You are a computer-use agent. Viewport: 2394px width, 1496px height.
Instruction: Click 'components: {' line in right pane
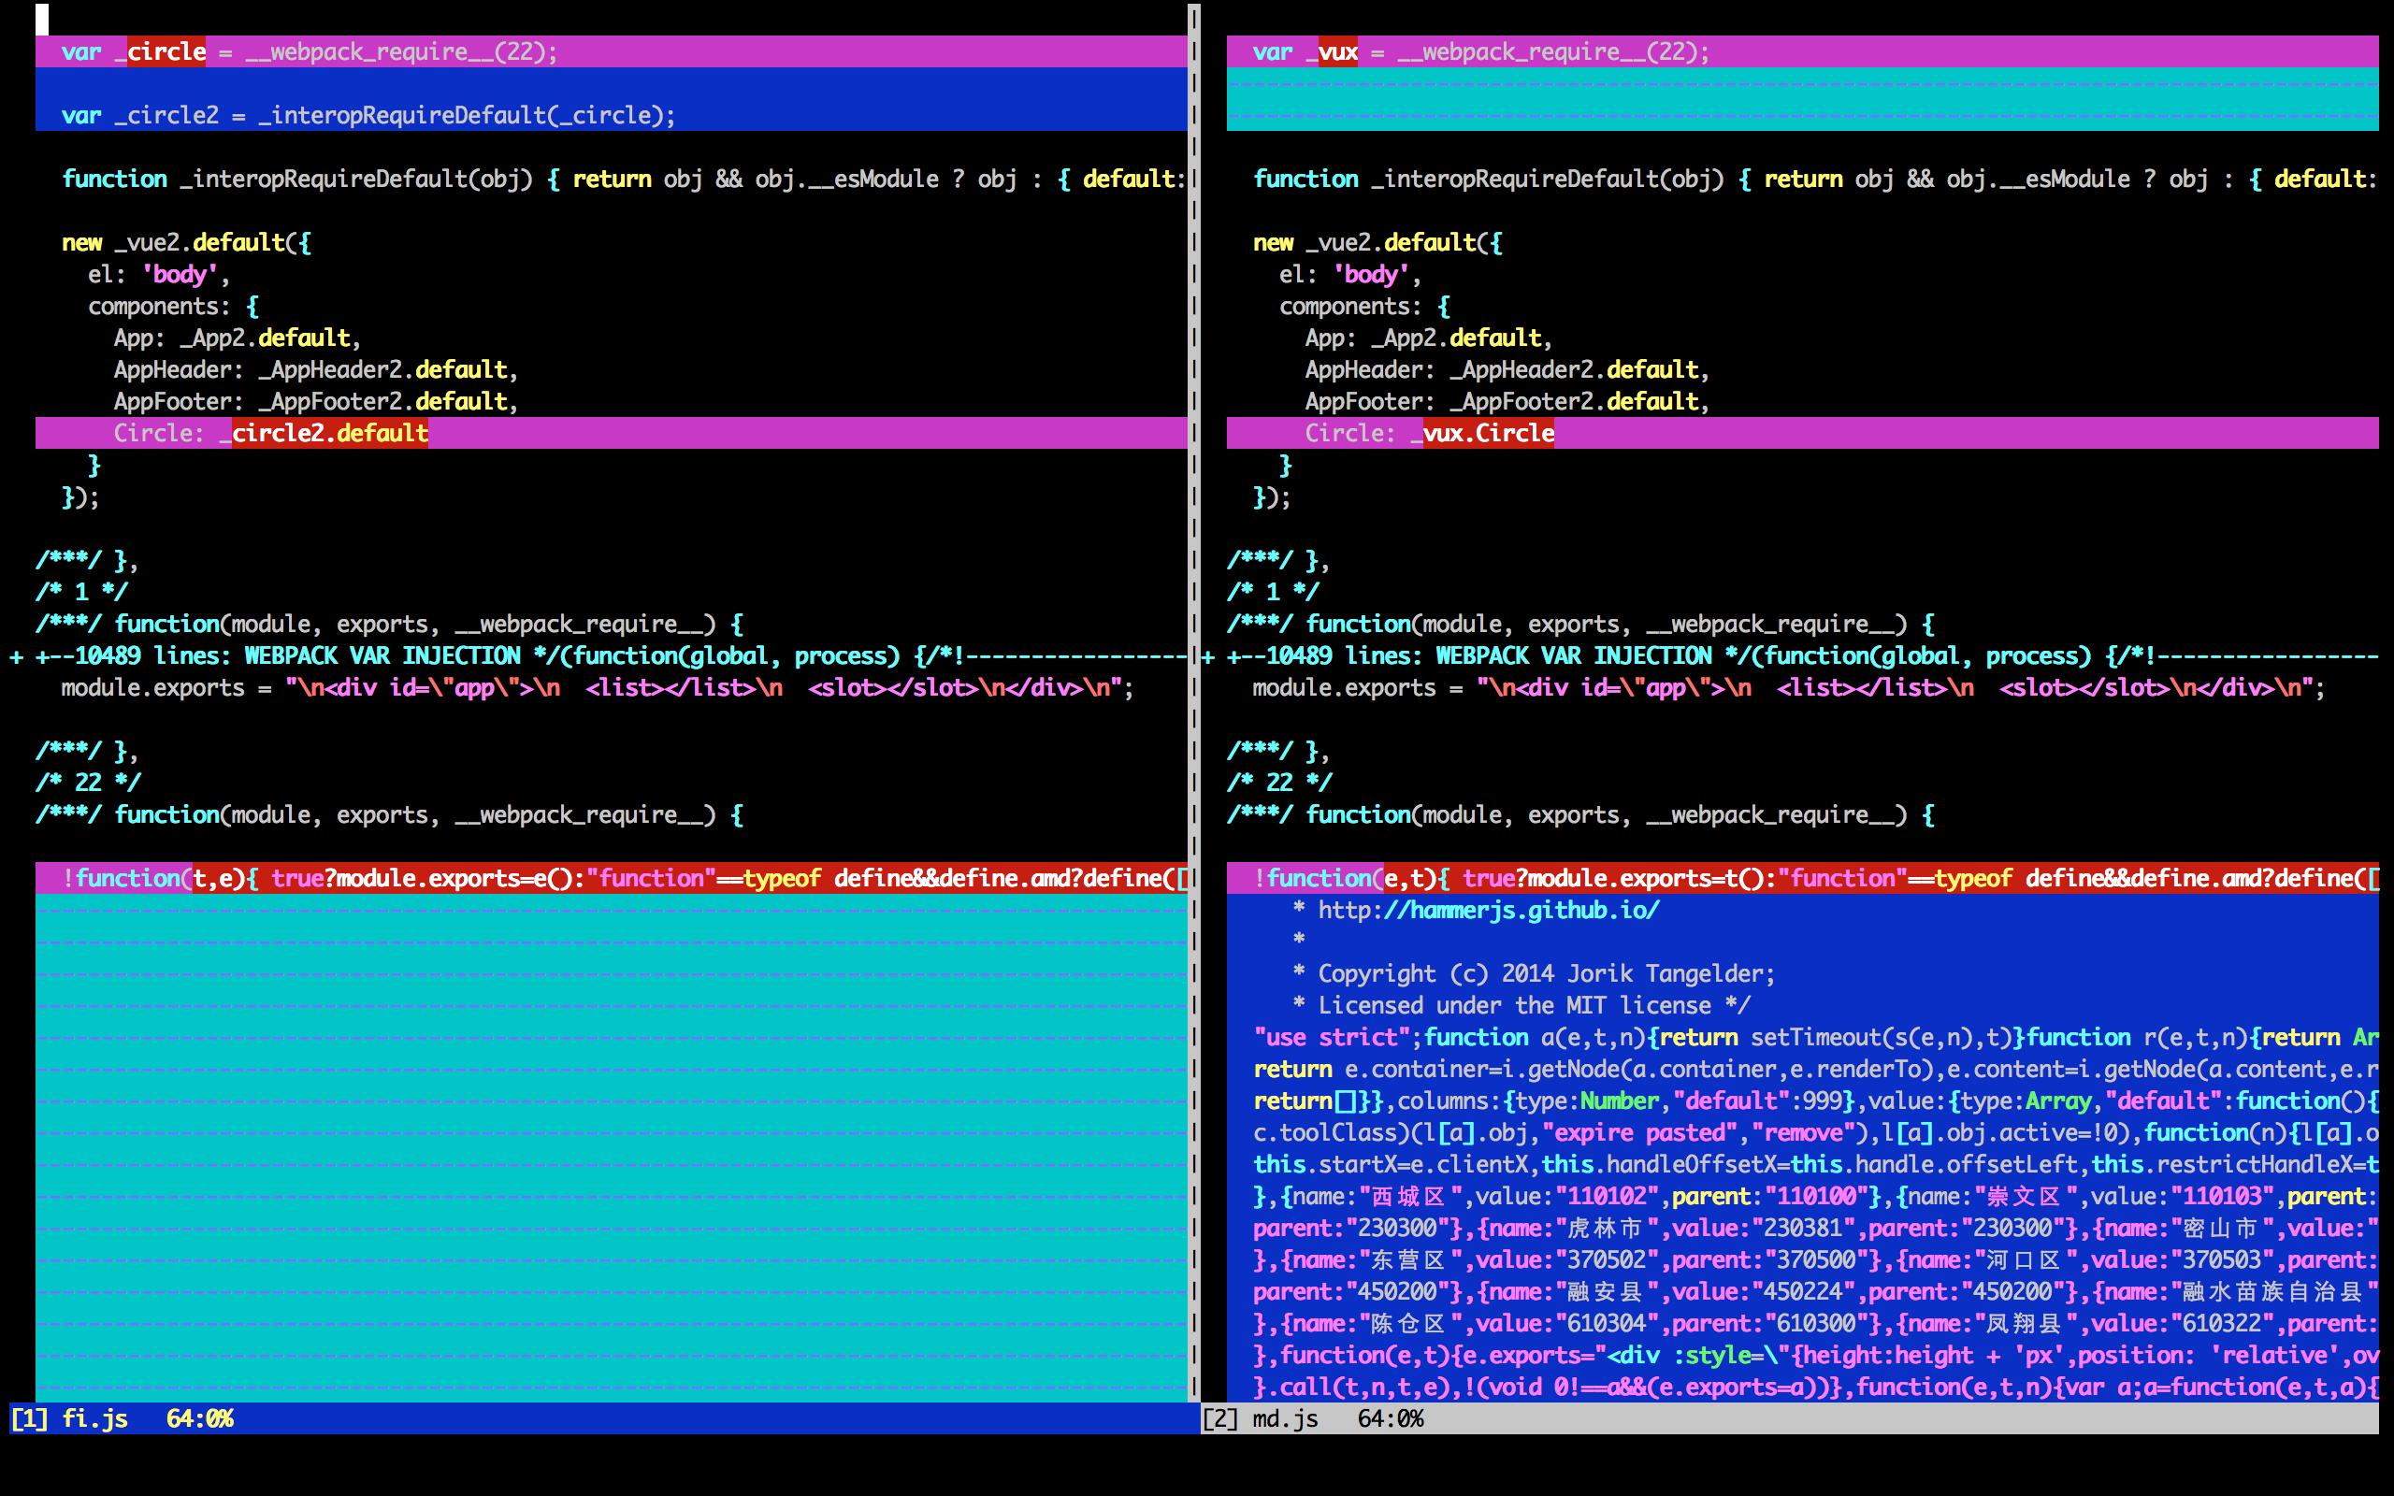tap(1364, 306)
